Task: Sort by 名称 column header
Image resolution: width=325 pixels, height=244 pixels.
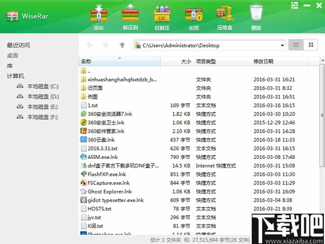Action: click(x=119, y=61)
